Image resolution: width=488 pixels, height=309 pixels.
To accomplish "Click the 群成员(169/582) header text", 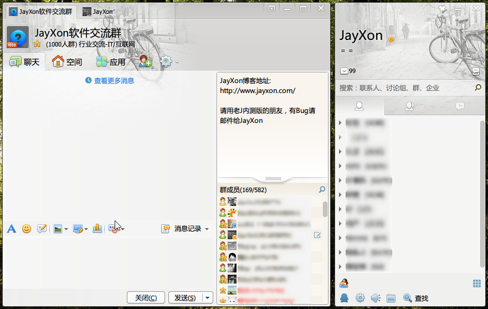I will pos(243,190).
